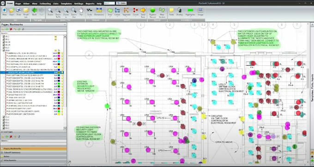Toggle lightbulb on the highlighted selected row
314x167 pixels.
coord(62,72)
